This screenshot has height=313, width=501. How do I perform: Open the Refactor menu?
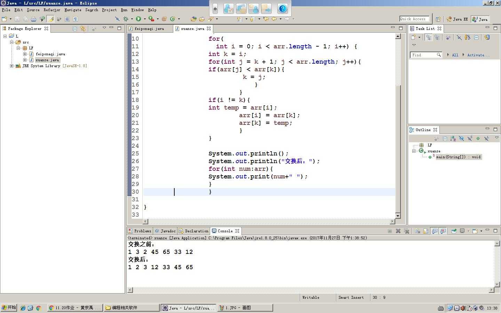pyautogui.click(x=52, y=10)
